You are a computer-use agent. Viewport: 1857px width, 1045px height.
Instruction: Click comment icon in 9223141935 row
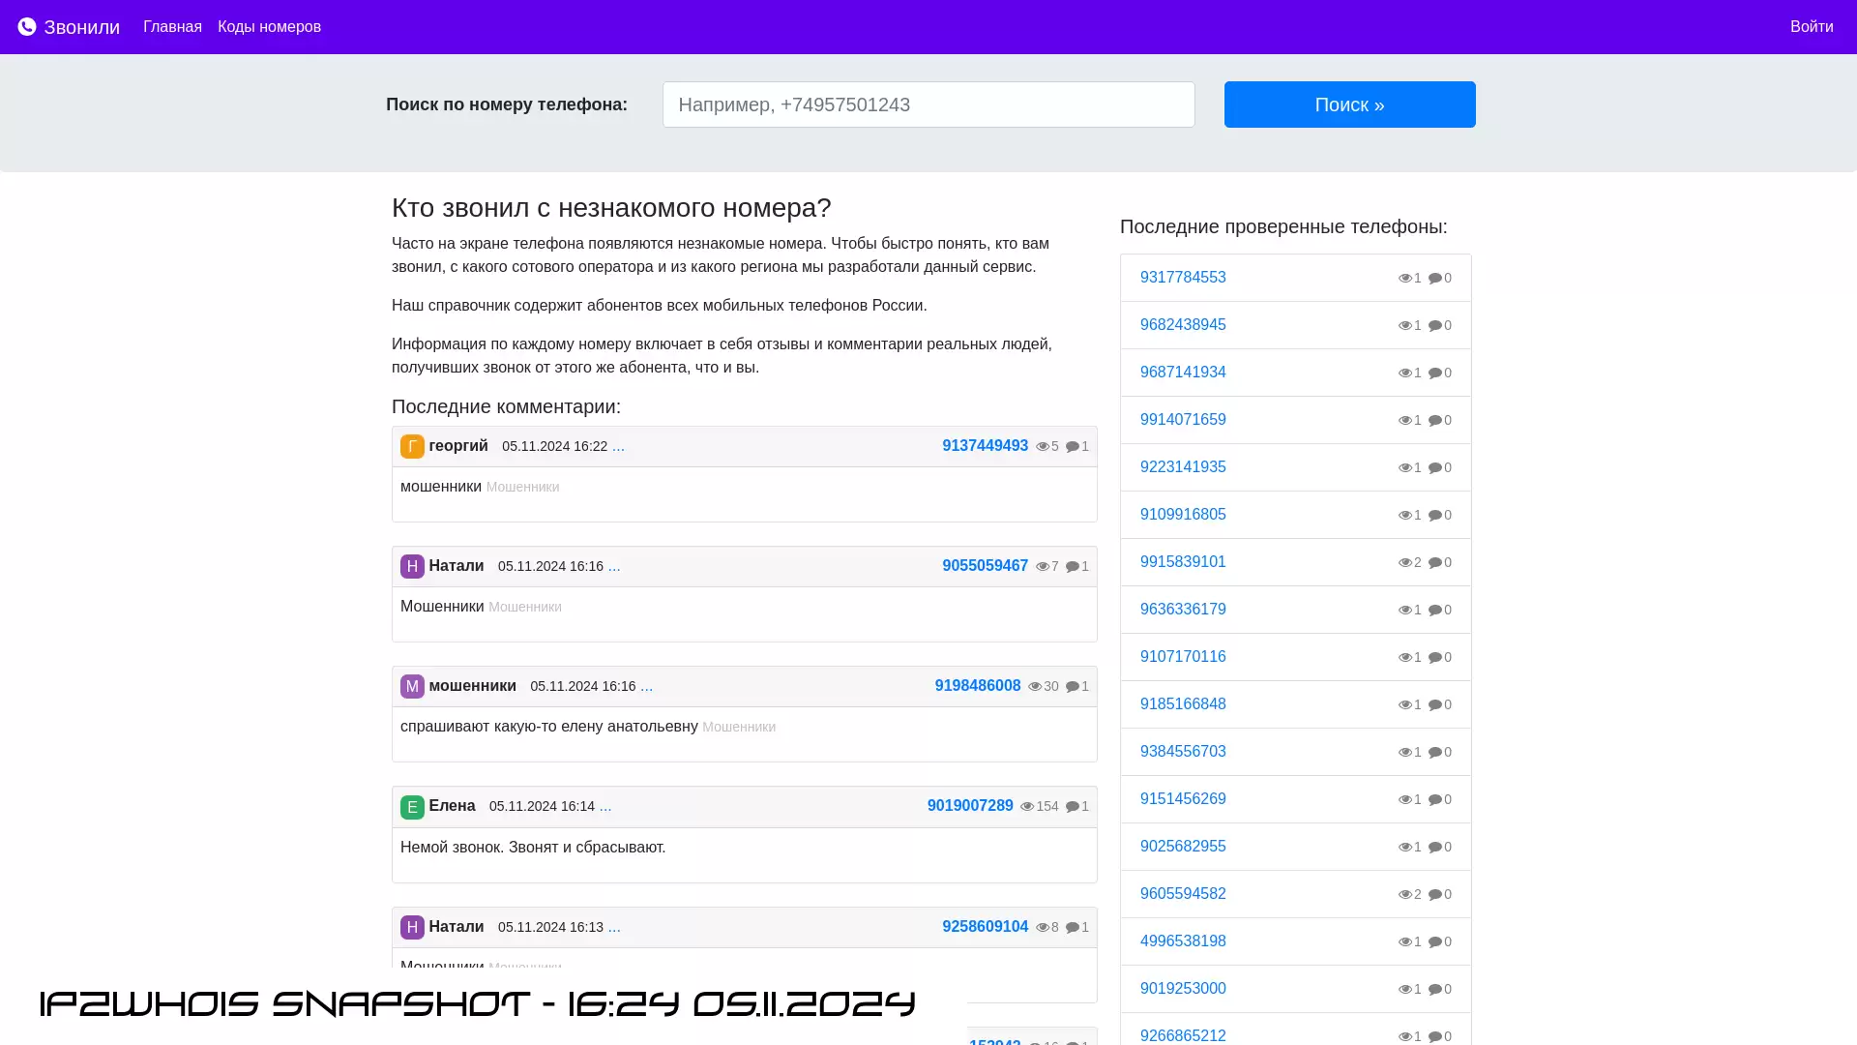[1435, 468]
